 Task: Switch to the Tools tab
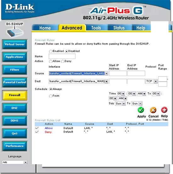pyautogui.click(x=96, y=28)
